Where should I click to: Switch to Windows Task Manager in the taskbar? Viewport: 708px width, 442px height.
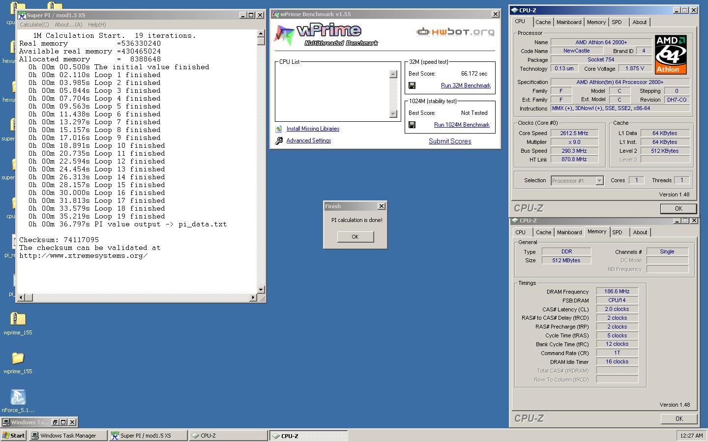[68, 436]
